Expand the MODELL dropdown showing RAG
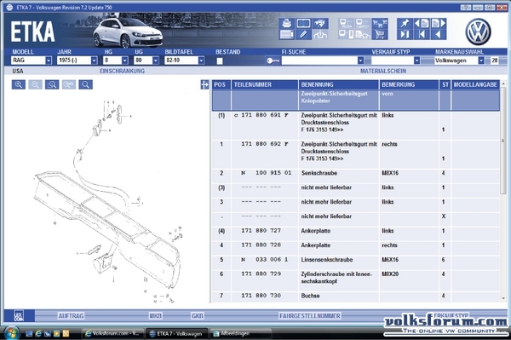Screen dimensions: 511x340 click(49, 61)
